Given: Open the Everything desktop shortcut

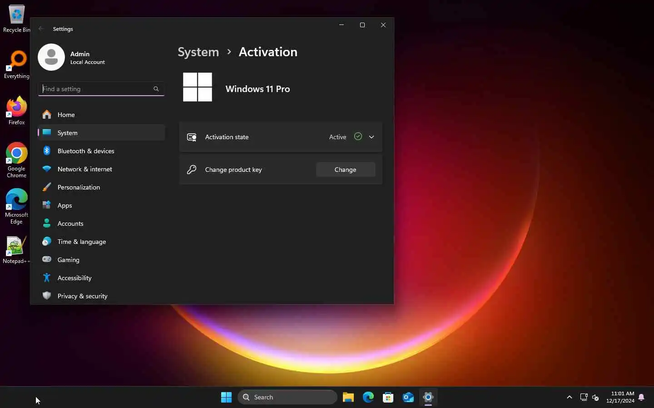Looking at the screenshot, I should point(17,65).
